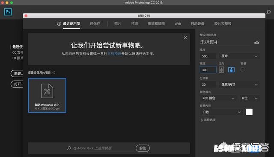Select CC 文件 in the start screen sidebar

point(18,52)
